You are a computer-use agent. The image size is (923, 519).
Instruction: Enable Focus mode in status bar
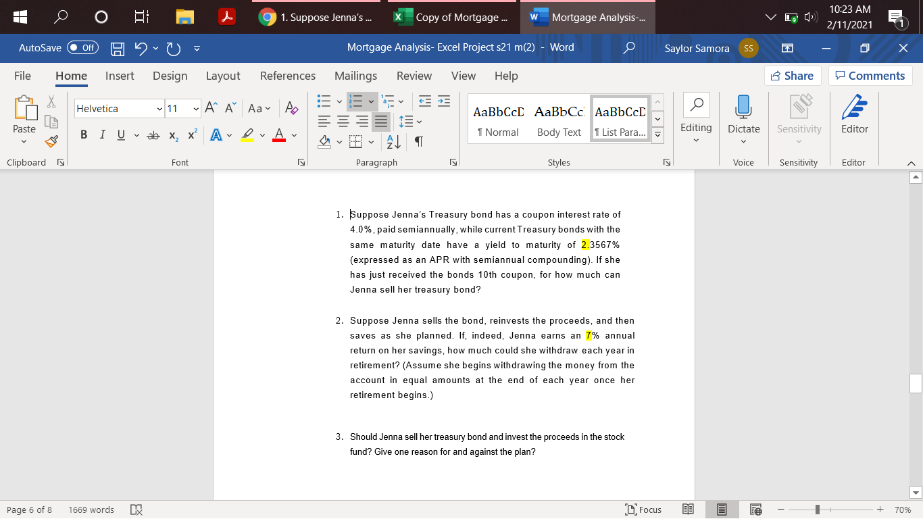643,510
